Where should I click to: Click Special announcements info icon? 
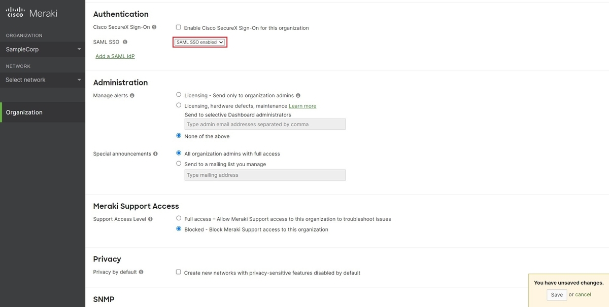[x=155, y=153]
